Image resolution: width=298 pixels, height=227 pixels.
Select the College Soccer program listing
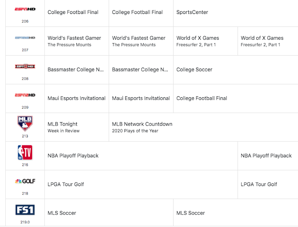(194, 70)
